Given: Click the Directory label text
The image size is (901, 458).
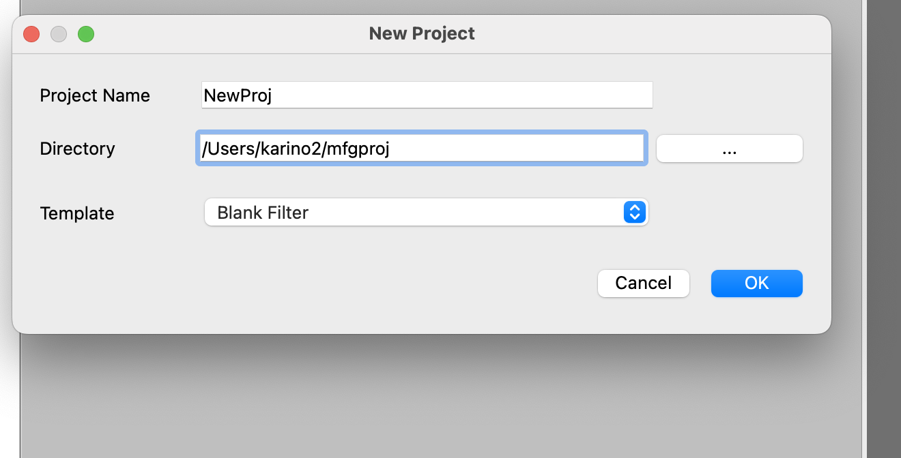Looking at the screenshot, I should pyautogui.click(x=77, y=148).
